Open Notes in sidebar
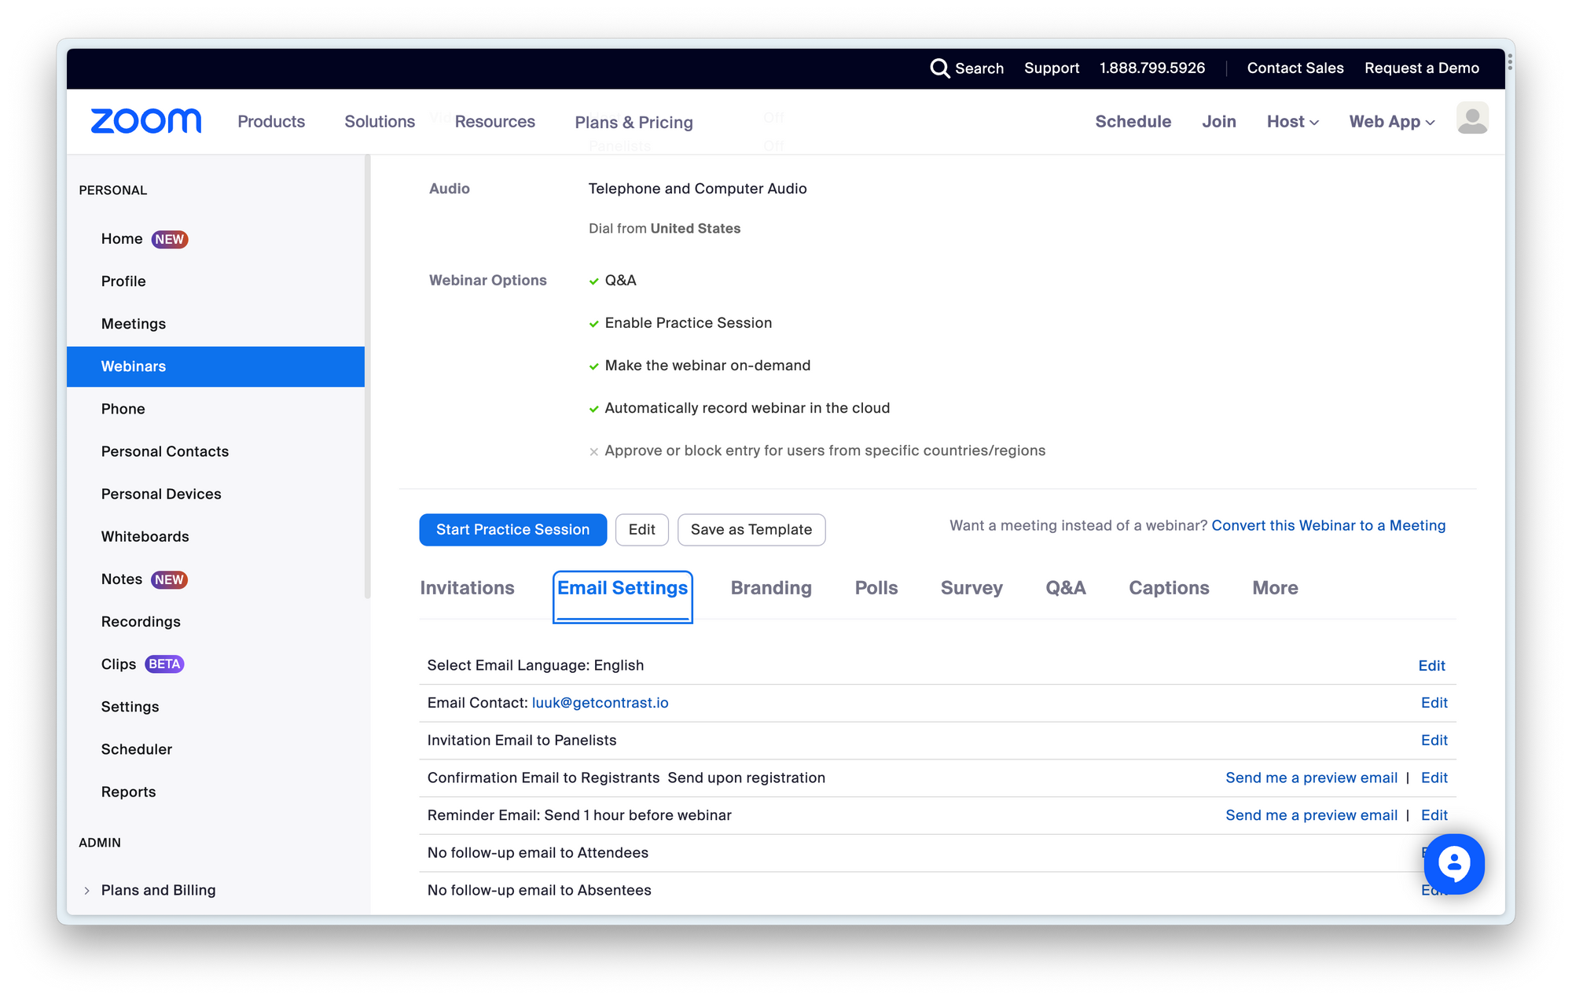This screenshot has height=1000, width=1572. tap(122, 579)
